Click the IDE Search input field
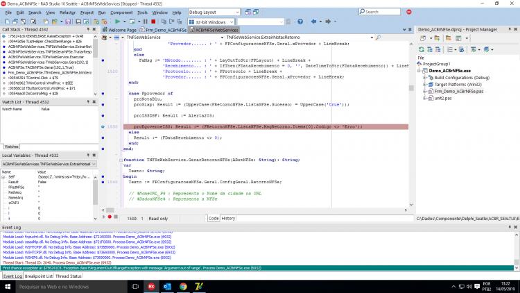 click(x=380, y=12)
